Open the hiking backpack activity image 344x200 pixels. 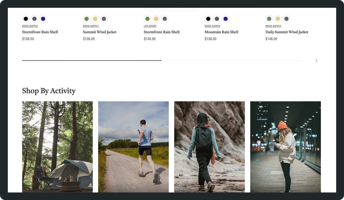point(209,147)
